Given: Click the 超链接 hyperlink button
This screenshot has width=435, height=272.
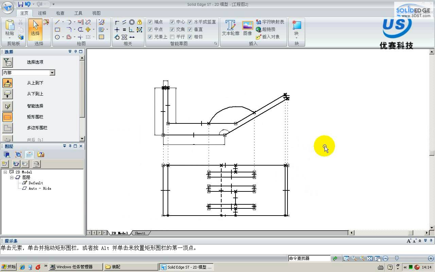Looking at the screenshot, I should 266,29.
